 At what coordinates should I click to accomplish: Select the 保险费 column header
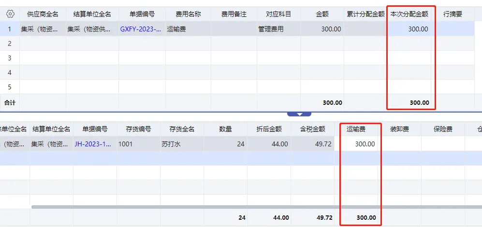443,129
